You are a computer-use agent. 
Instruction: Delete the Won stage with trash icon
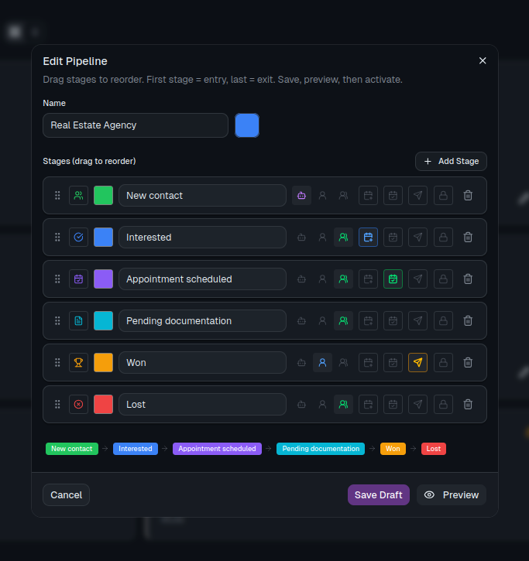[x=468, y=363]
